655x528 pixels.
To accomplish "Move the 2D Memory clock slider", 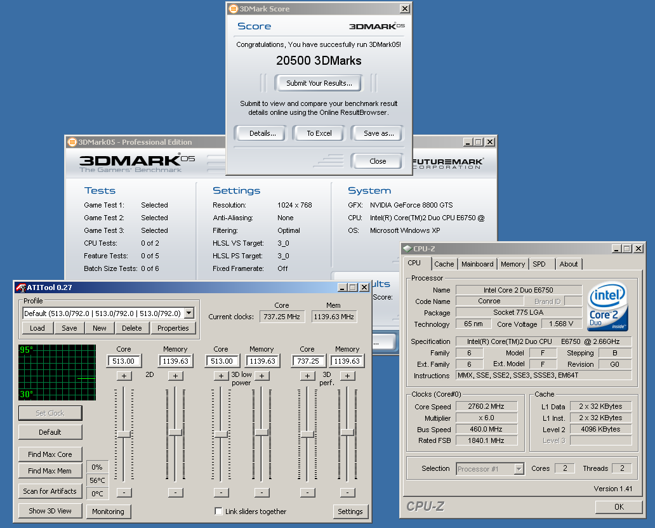I will pos(175,433).
